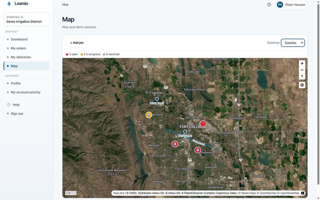Toggle map attribution info icon

click(303, 193)
